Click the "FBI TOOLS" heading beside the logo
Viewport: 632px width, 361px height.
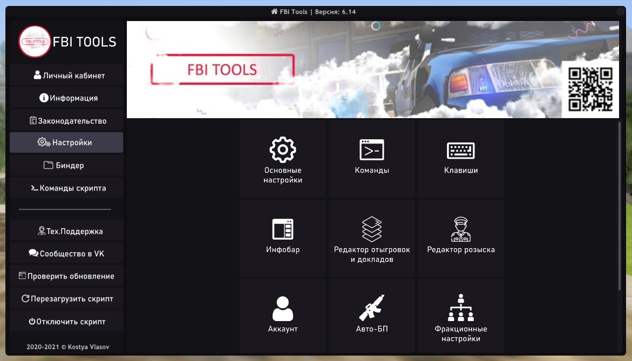(85, 42)
